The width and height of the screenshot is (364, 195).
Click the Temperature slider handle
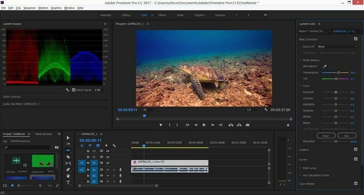[x=339, y=73]
